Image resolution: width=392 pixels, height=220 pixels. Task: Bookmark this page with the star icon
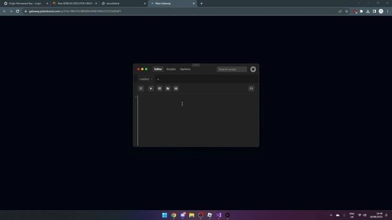tap(347, 11)
